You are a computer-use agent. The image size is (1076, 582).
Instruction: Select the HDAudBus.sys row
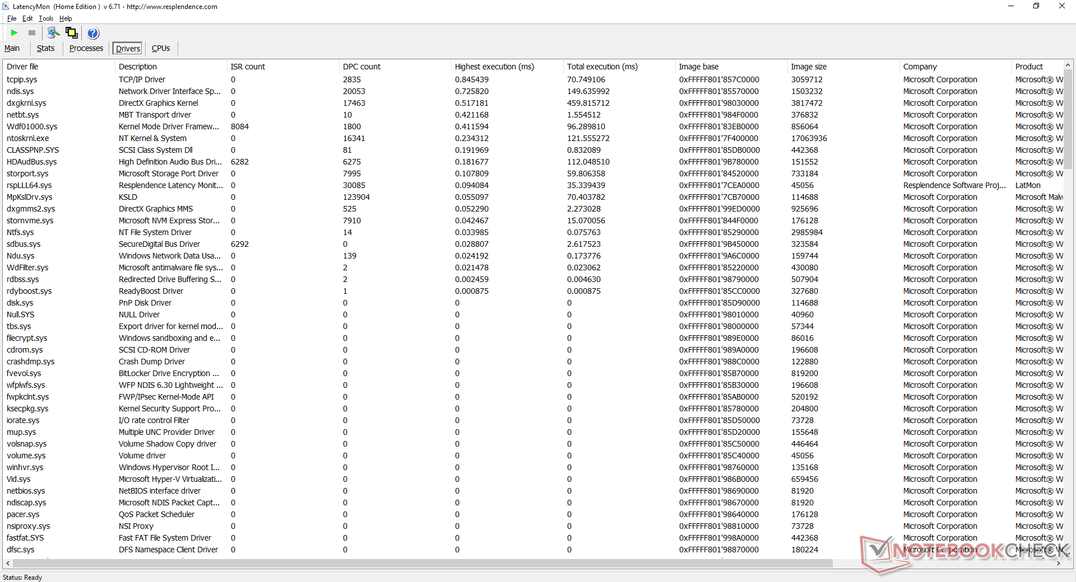[x=533, y=162]
